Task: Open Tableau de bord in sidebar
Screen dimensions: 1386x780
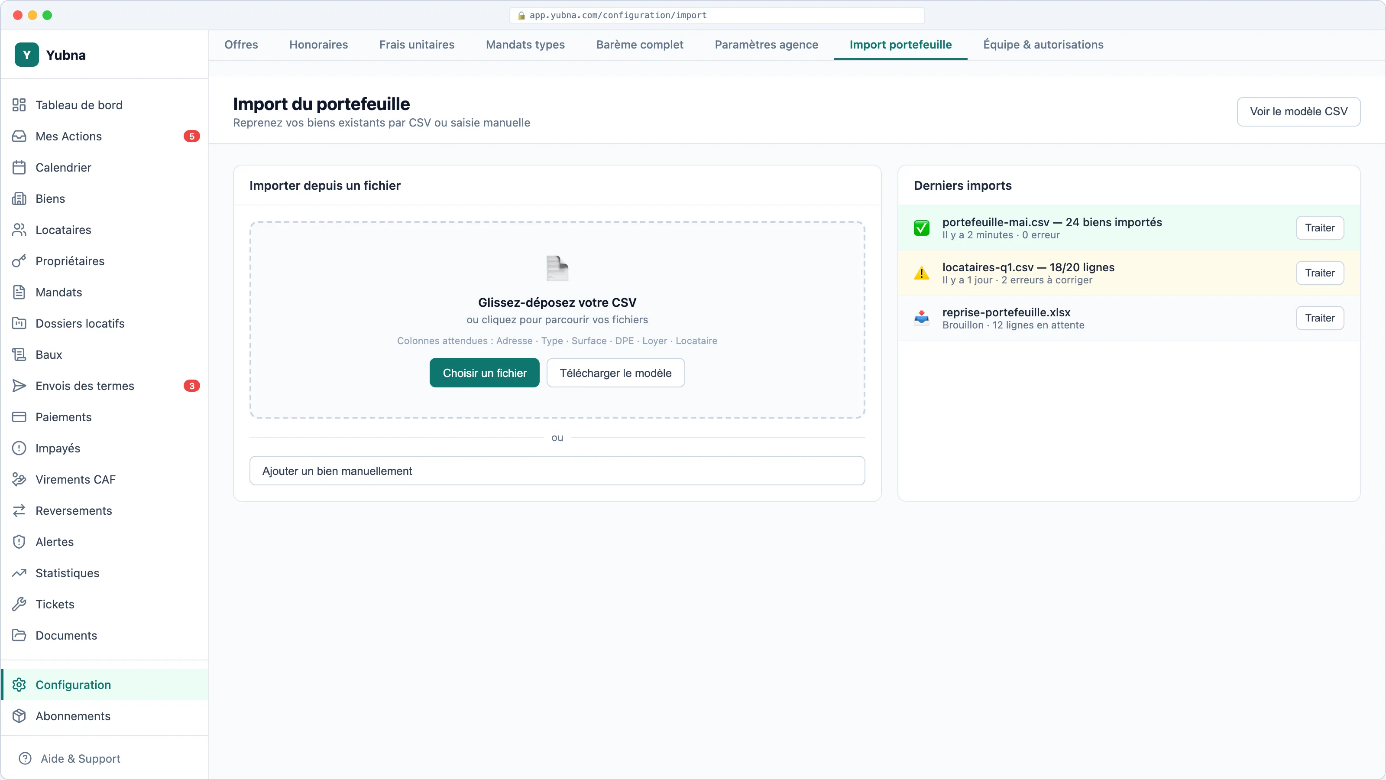Action: [x=104, y=105]
